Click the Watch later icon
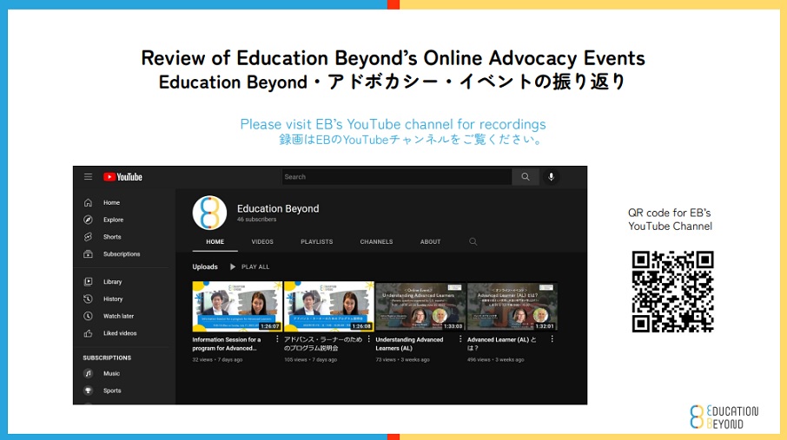 click(x=88, y=316)
